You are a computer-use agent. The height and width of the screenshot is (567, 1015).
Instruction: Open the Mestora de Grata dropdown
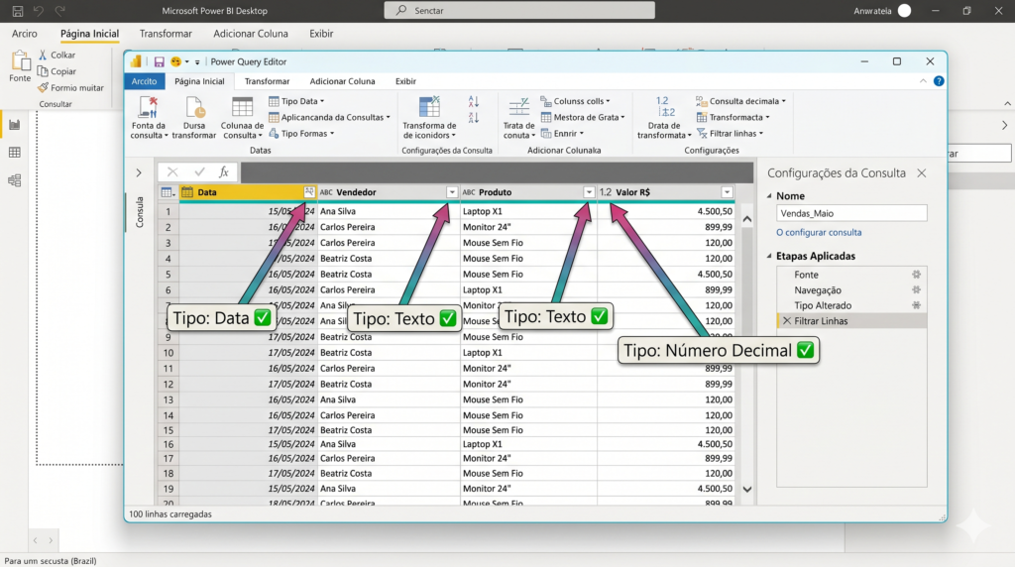[x=583, y=117]
